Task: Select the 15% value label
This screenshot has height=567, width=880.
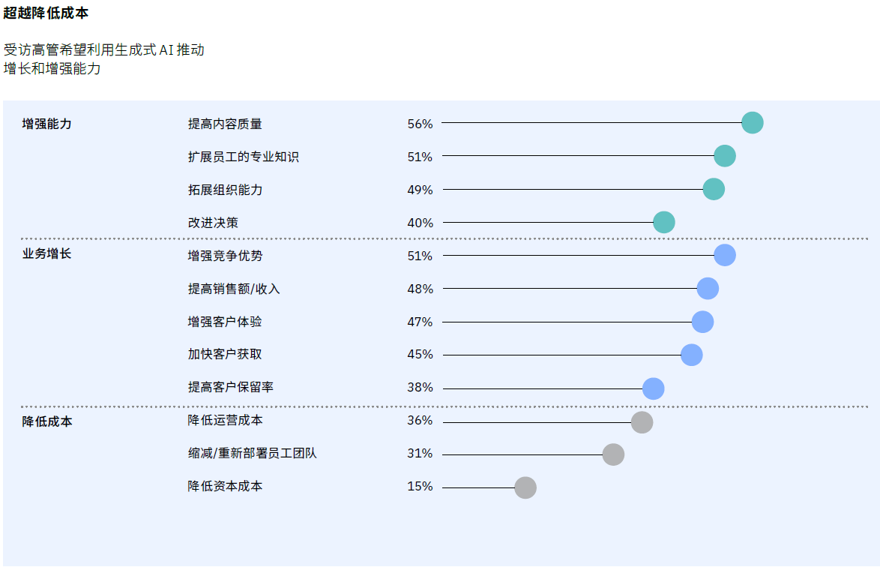Action: point(420,487)
